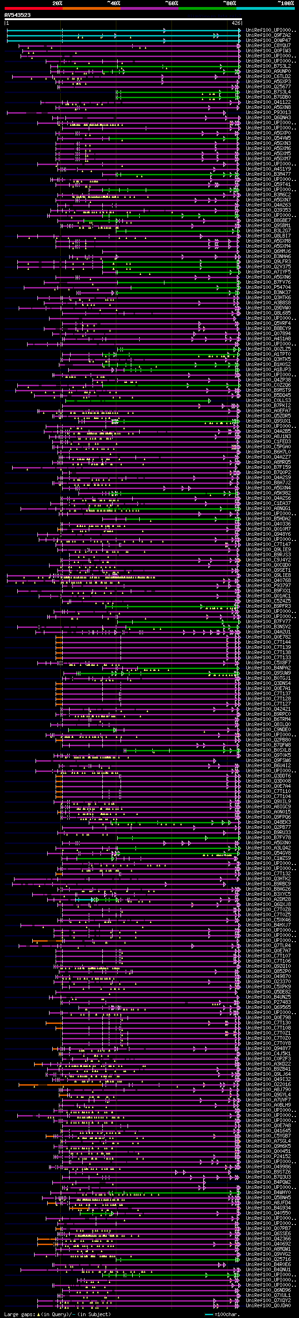Click UniRef100_Q0JDA0 label
This screenshot has width=299, height=1318.
pos(268,1305)
